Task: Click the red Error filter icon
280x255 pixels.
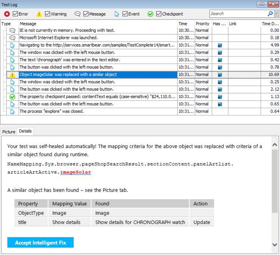Action: click(7, 14)
